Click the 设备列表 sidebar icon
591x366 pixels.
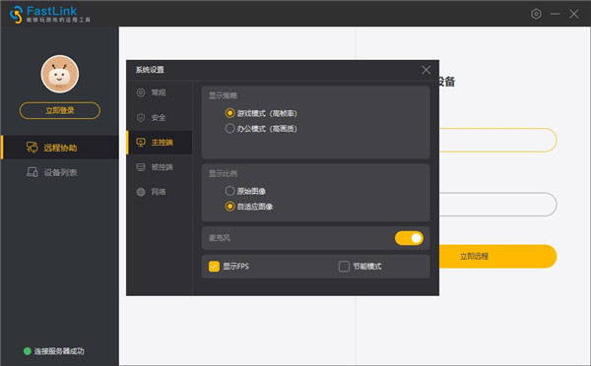(x=33, y=172)
